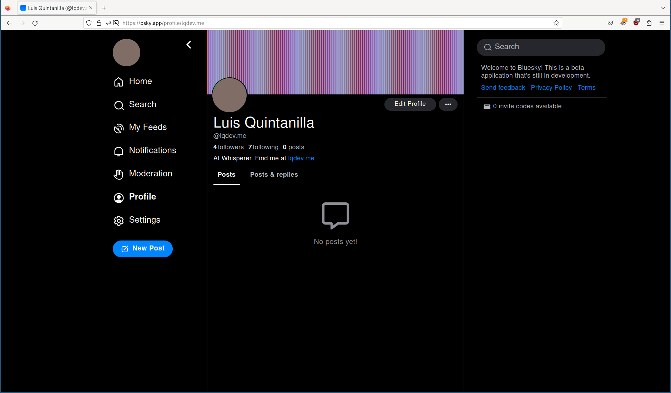Open Settings via the gear icon
The image size is (671, 393).
(x=118, y=221)
